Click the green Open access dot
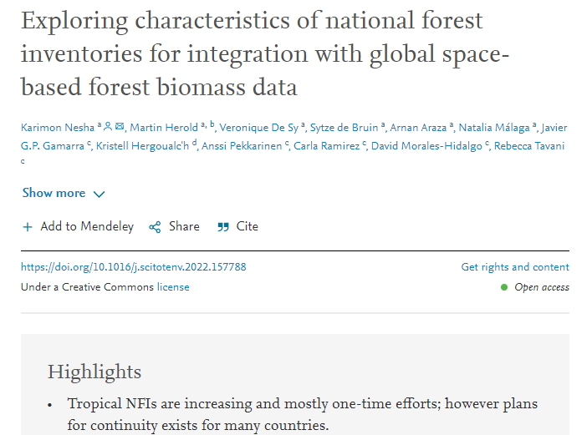 click(504, 287)
